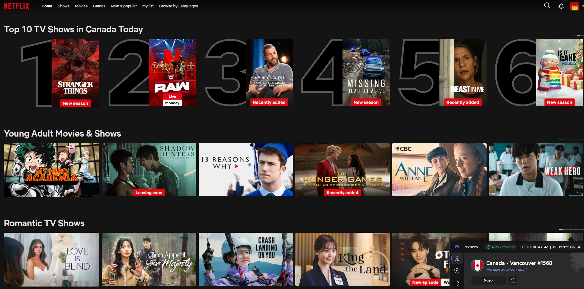584x289 pixels.
Task: Select Crash Landing on You thumbnail
Action: coord(246,259)
